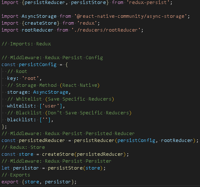The height and width of the screenshot is (187, 200).
Task: Click the 'root' key value string
Action: 30,78
